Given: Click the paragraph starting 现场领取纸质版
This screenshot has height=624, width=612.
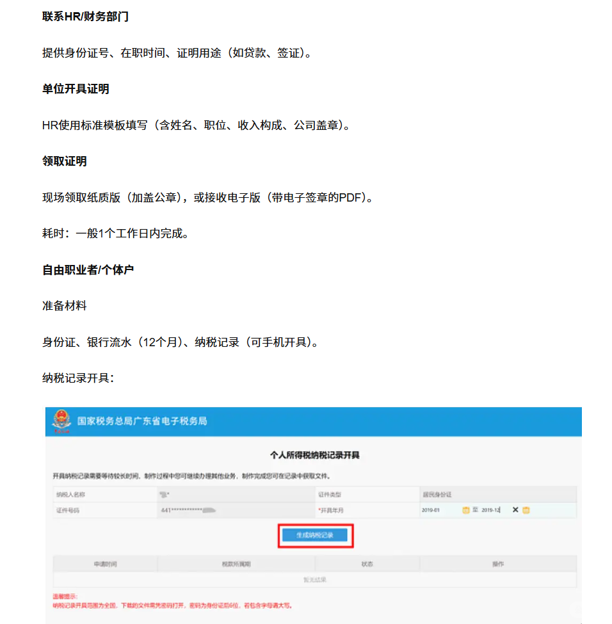Looking at the screenshot, I should (x=208, y=197).
